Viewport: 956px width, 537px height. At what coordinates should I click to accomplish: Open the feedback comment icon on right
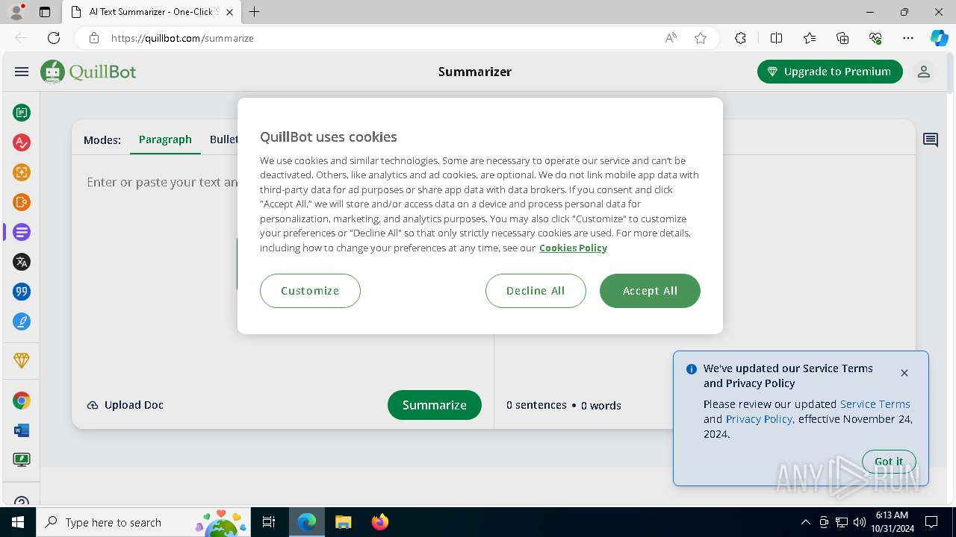click(x=931, y=140)
